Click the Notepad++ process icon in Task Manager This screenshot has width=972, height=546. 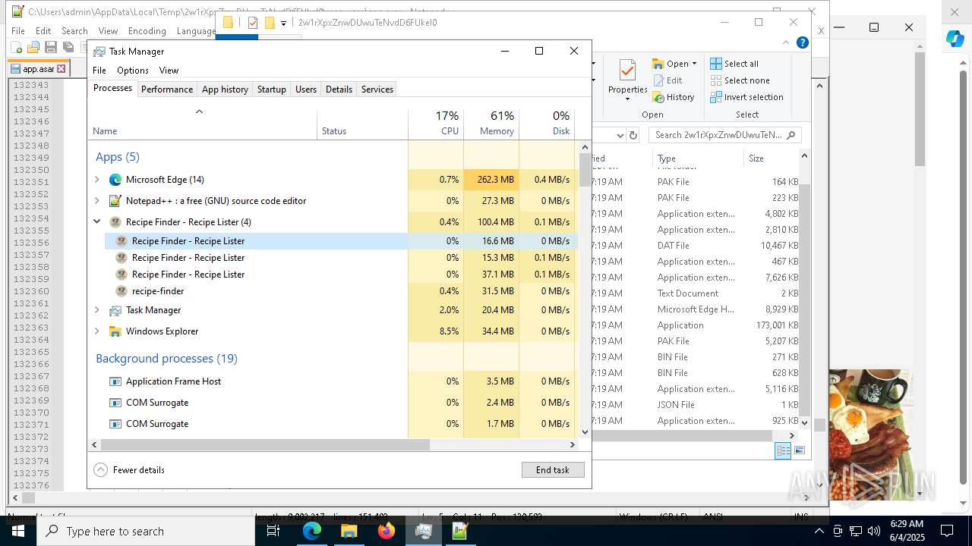click(115, 201)
